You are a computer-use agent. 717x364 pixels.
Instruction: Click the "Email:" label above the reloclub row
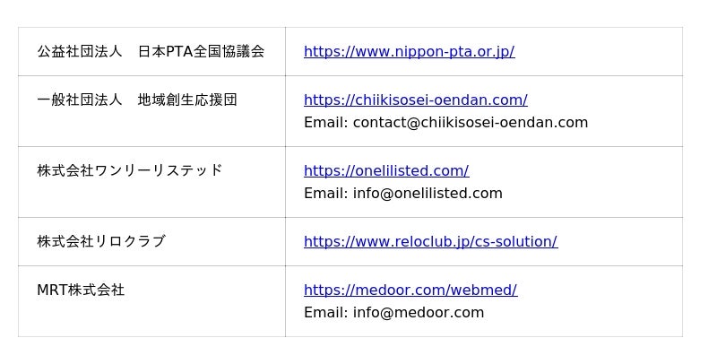(x=325, y=194)
